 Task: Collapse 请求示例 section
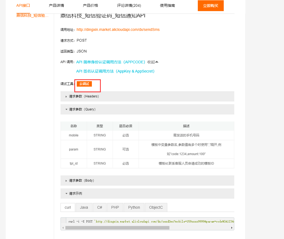(x=147, y=194)
